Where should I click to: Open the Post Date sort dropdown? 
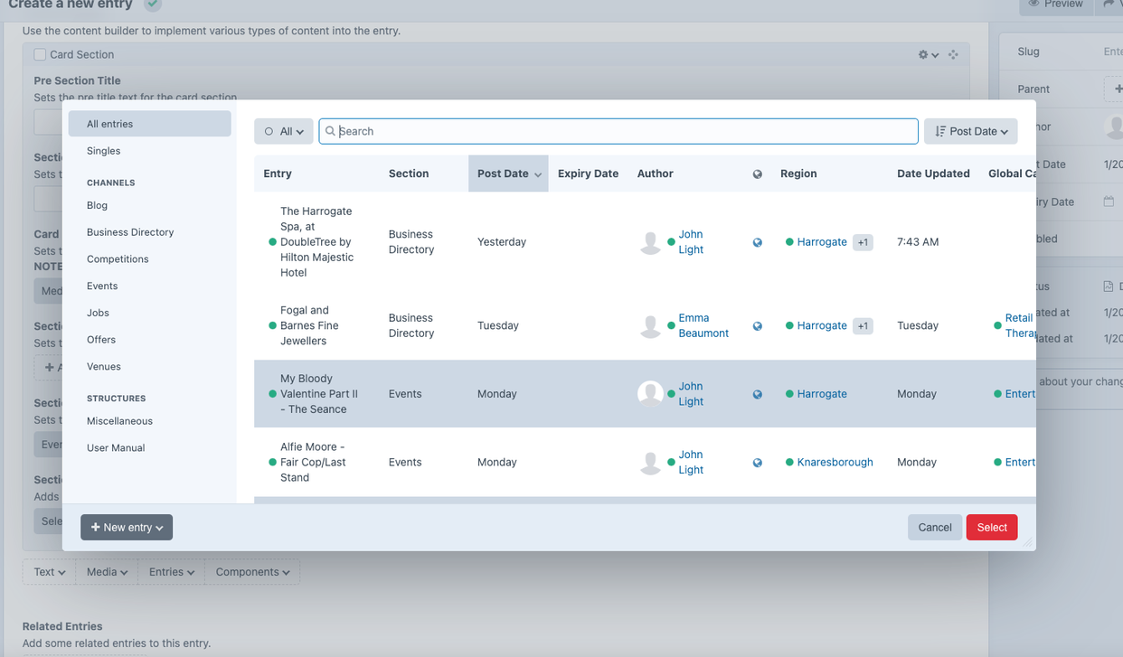click(x=970, y=132)
